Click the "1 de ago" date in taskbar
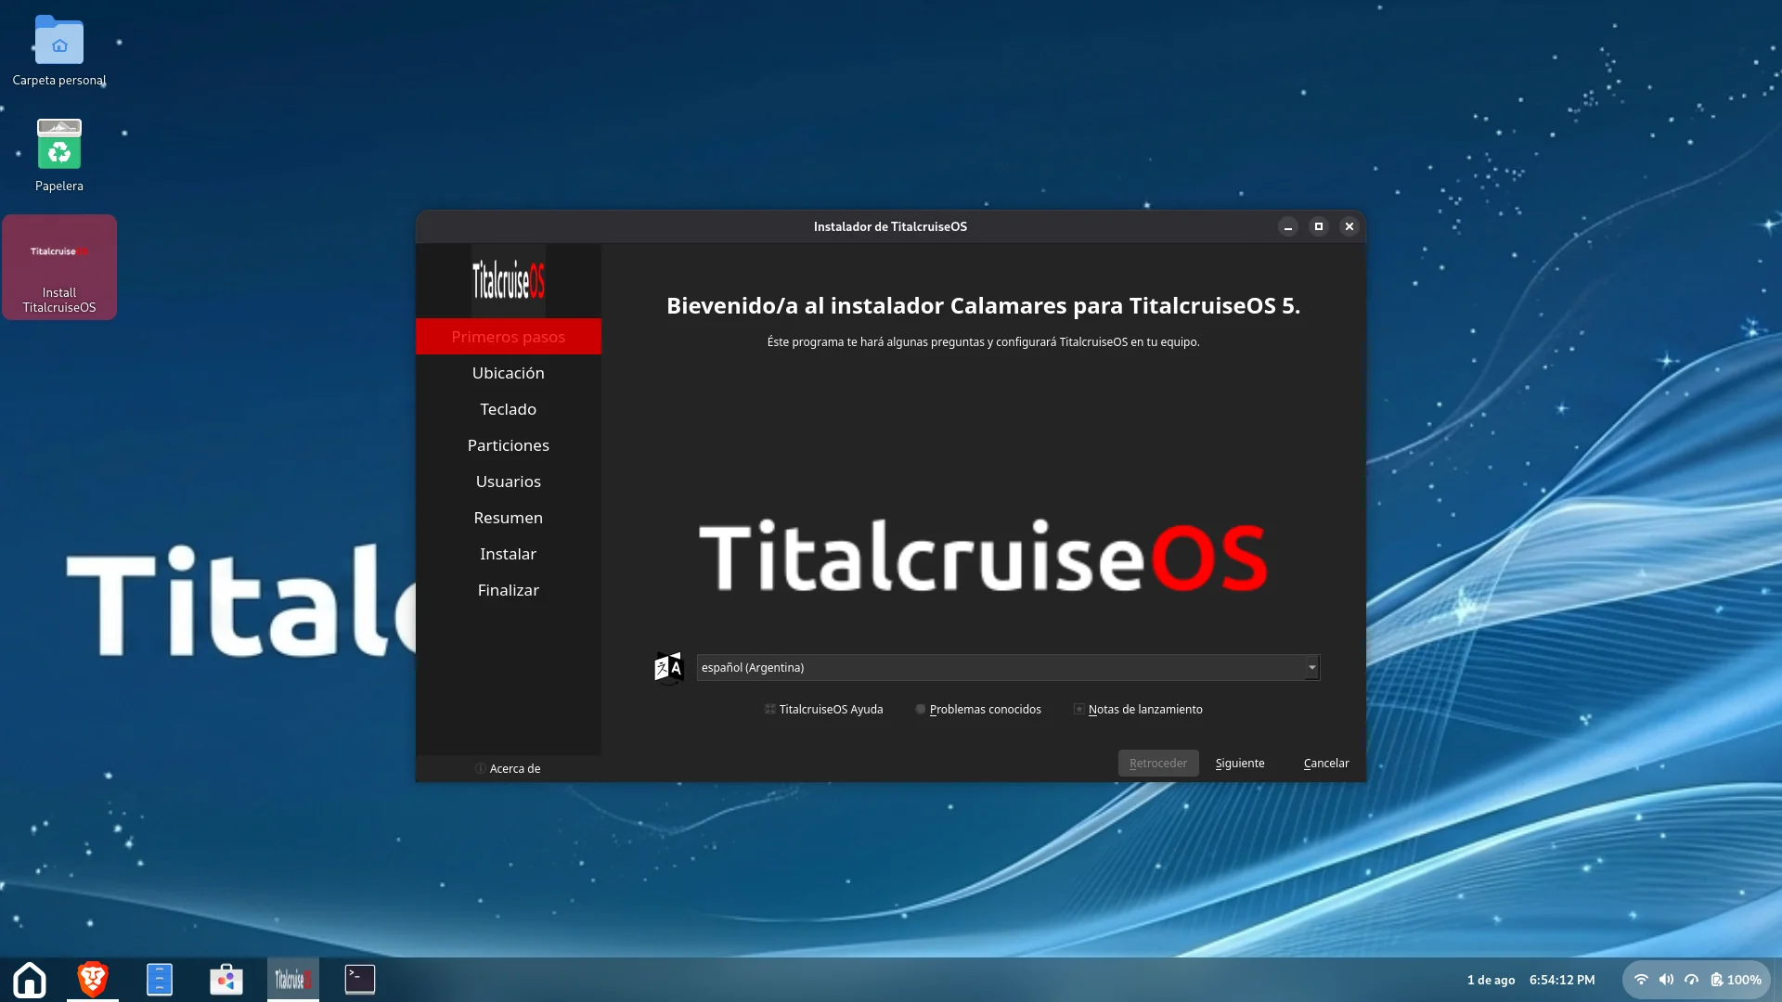The width and height of the screenshot is (1782, 1002). pos(1491,981)
